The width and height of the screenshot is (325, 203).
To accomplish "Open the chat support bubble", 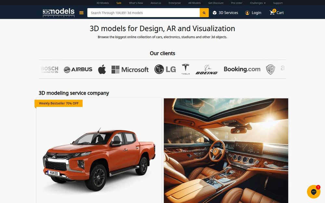I will click(x=314, y=192).
